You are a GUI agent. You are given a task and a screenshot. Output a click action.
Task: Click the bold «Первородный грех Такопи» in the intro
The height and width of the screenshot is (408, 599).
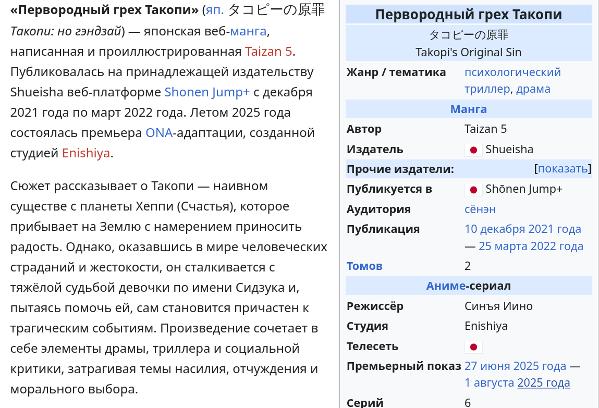pyautogui.click(x=104, y=10)
